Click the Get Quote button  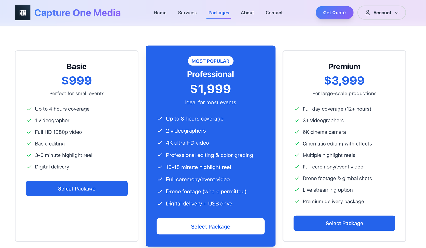(334, 13)
